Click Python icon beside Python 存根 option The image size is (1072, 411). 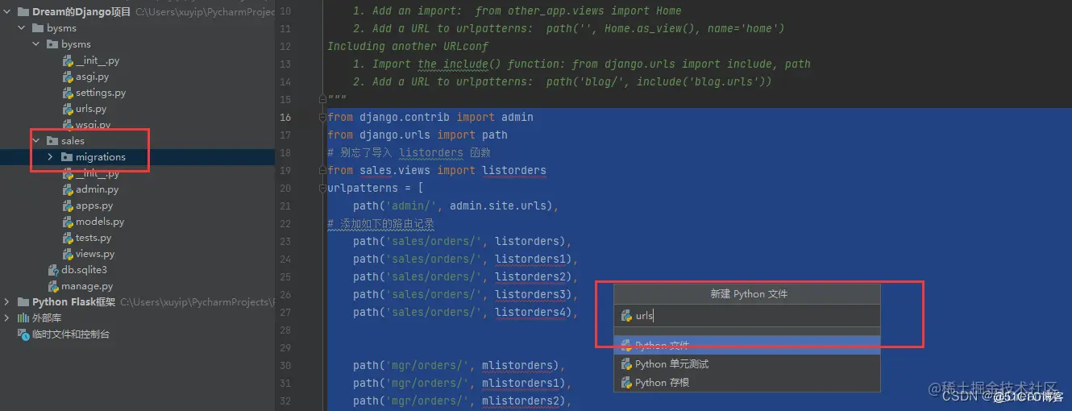[626, 383]
